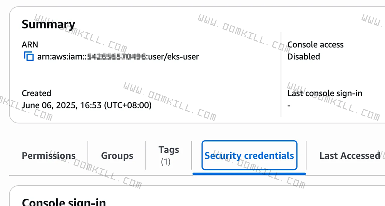Click the Created field label
Viewport: 385px width, 206px height.
(x=36, y=93)
